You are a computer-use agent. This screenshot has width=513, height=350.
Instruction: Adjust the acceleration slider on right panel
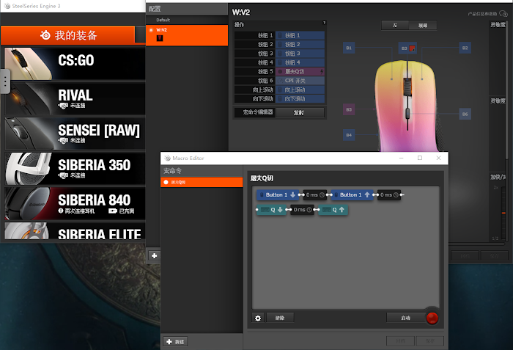[503, 213]
